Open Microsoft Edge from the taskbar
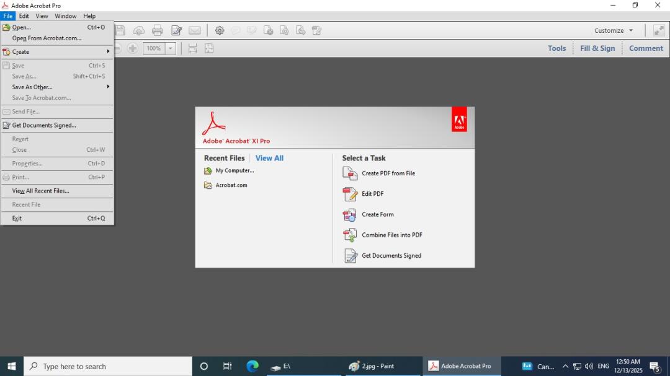This screenshot has width=670, height=376. 252,366
